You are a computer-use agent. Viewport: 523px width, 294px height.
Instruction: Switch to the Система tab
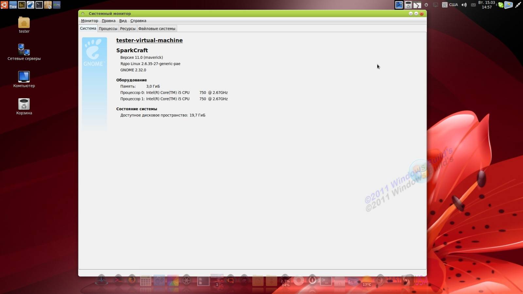[x=88, y=28]
